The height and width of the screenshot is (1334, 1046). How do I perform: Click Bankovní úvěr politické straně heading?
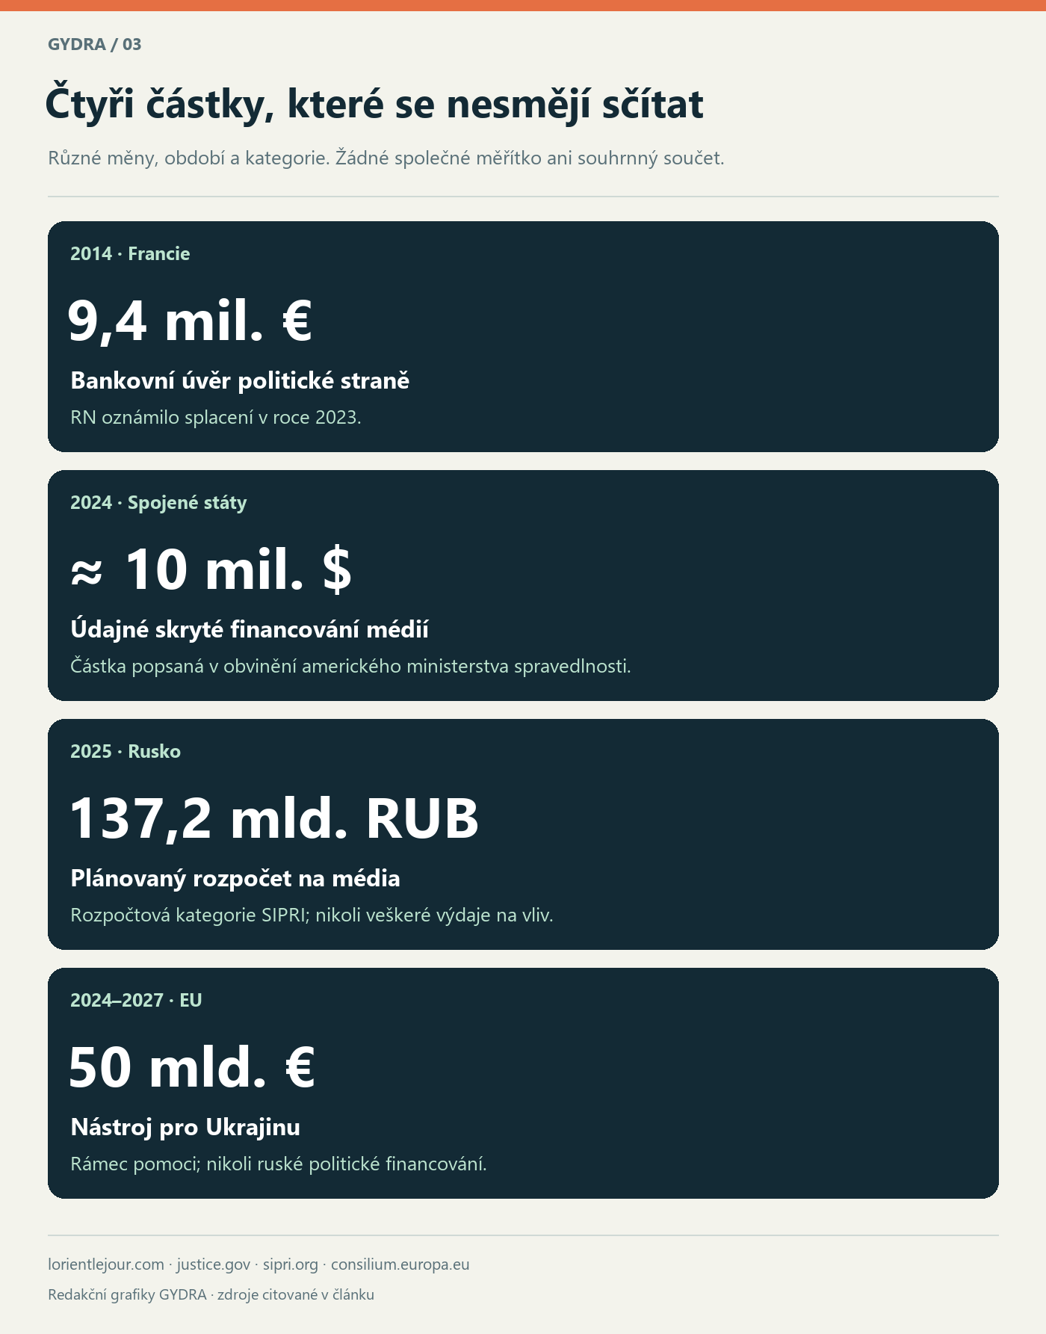[x=240, y=380]
